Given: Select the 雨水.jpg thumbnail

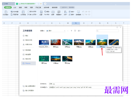Looking at the screenshot, I should coord(67,59).
